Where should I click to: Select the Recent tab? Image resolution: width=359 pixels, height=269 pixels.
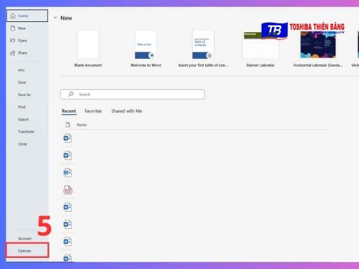[69, 111]
